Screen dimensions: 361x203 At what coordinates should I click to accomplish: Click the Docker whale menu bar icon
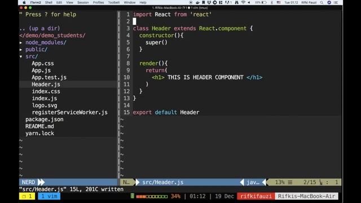(x=197, y=2)
